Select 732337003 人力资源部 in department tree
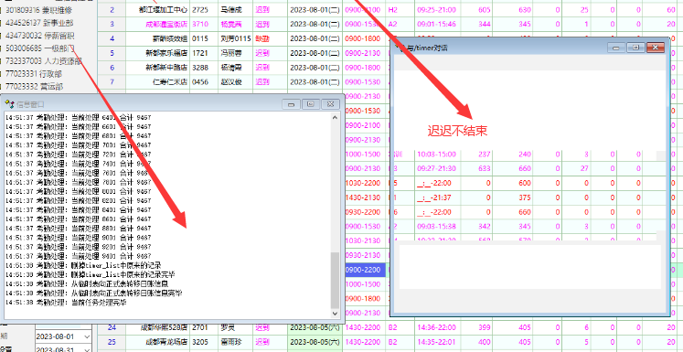683x352 pixels. [x=43, y=61]
